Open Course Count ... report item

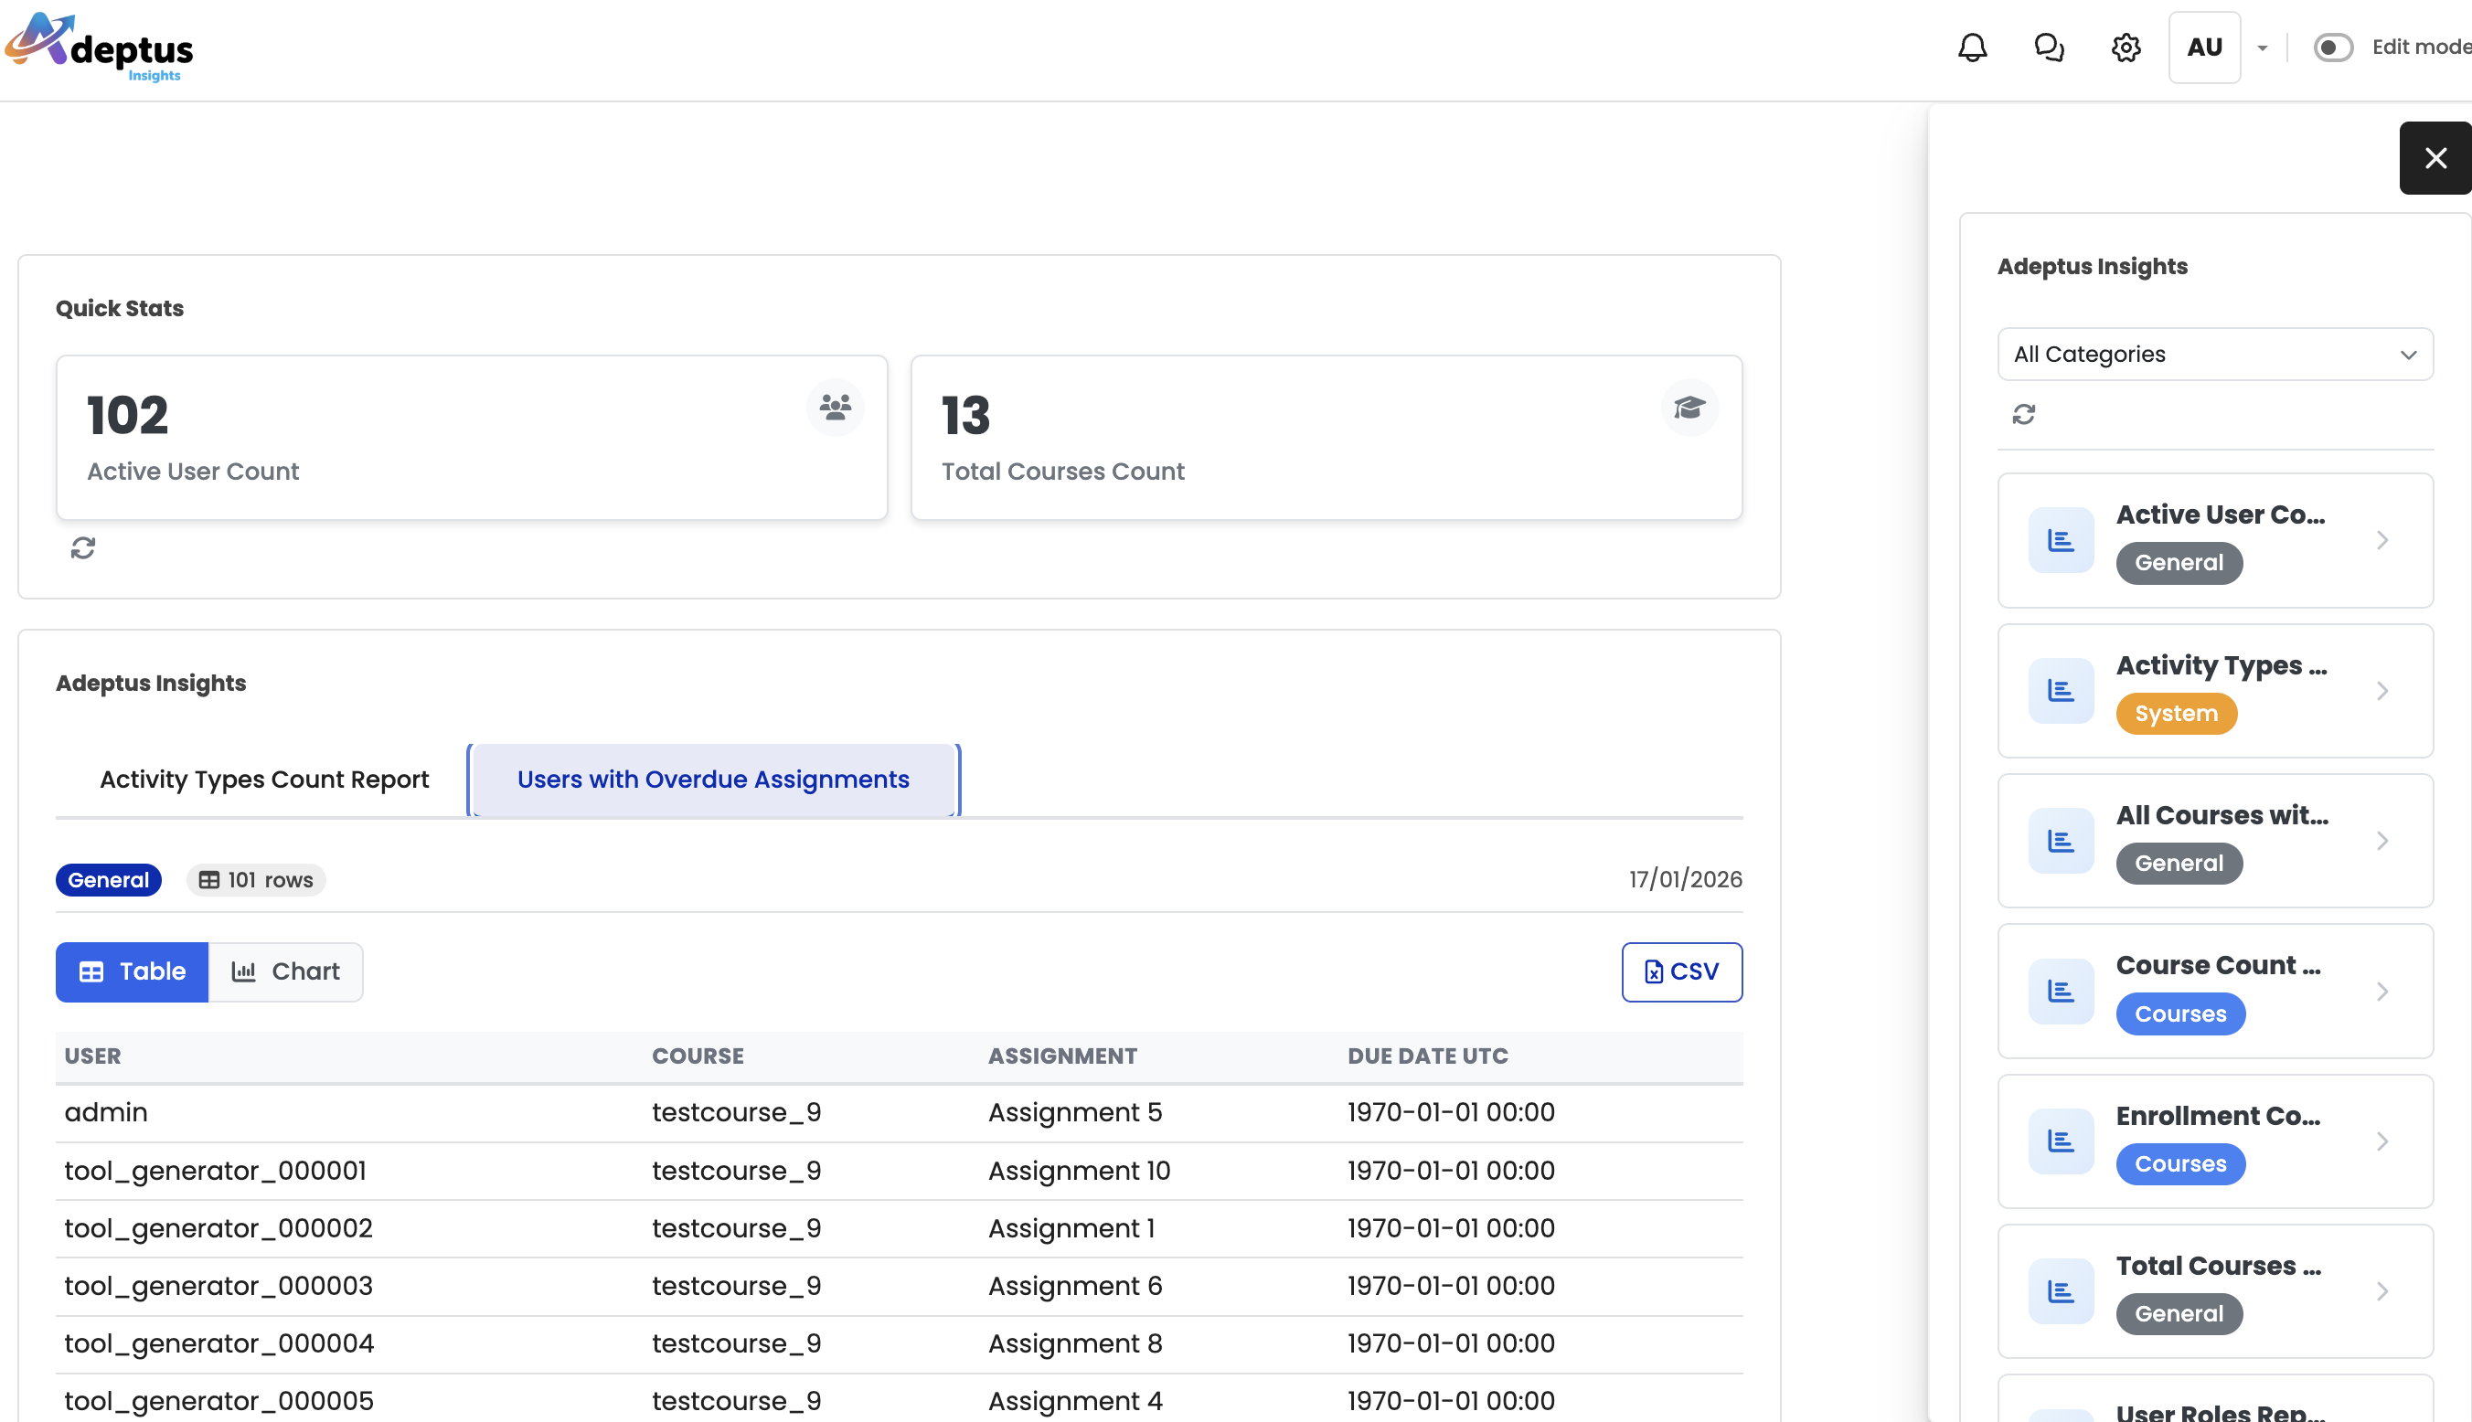coord(2214,992)
